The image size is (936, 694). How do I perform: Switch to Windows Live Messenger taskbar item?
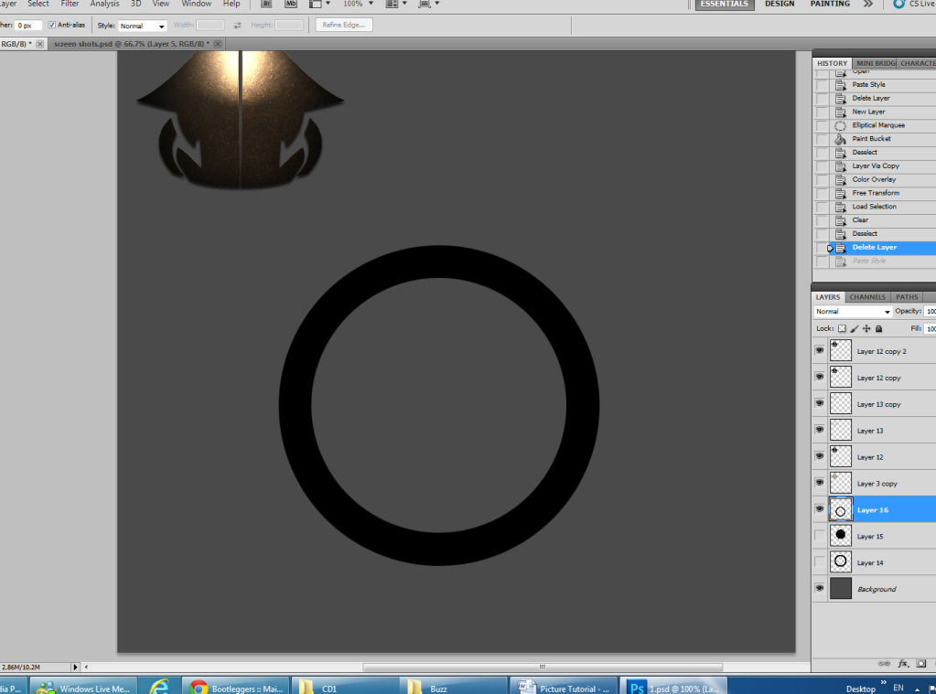point(83,687)
